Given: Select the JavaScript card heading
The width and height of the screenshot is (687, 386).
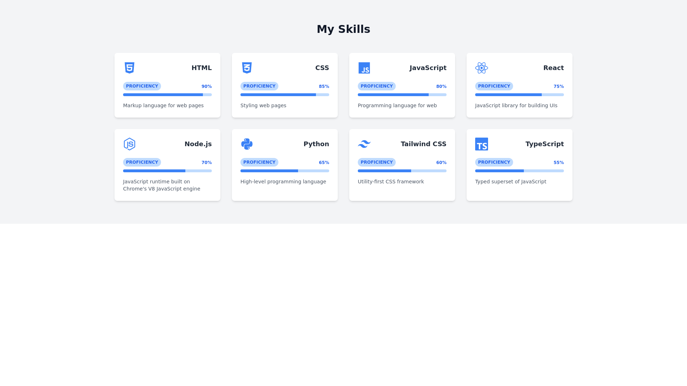Looking at the screenshot, I should coord(428,68).
